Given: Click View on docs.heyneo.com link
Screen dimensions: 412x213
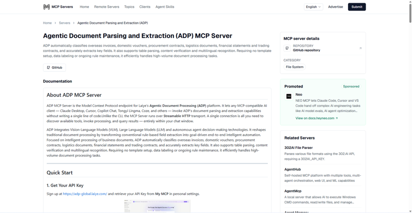Looking at the screenshot, I should tap(317, 118).
